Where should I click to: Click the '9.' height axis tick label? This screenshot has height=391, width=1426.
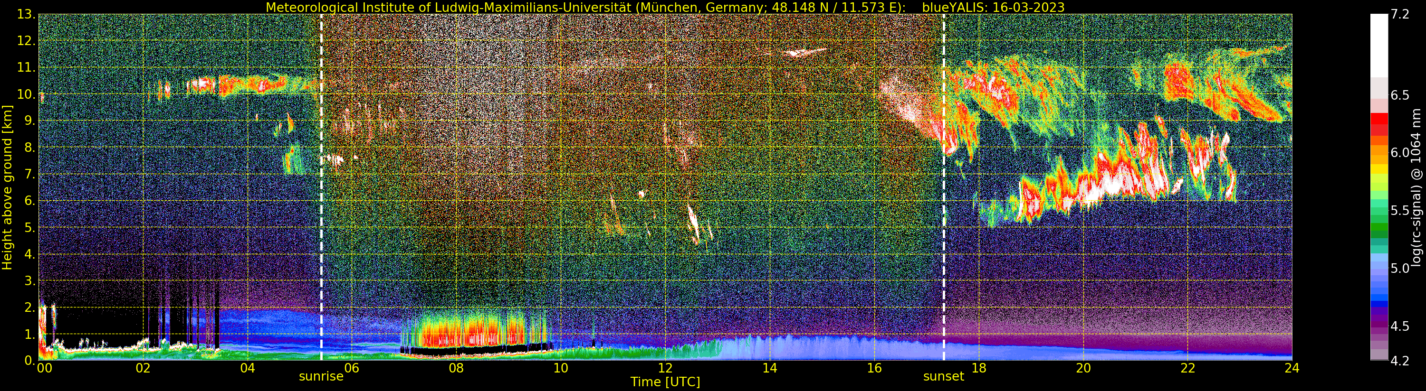[29, 121]
